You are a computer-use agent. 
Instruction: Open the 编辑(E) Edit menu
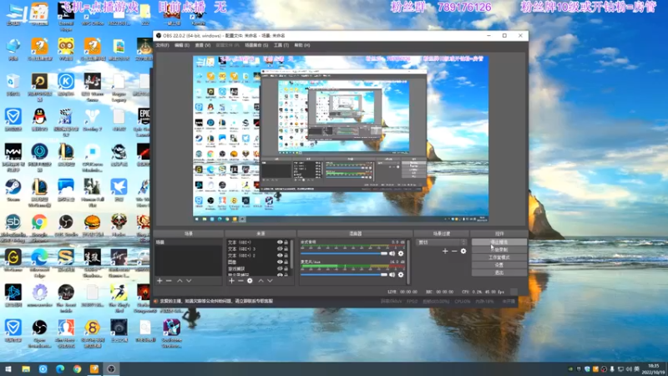(182, 45)
